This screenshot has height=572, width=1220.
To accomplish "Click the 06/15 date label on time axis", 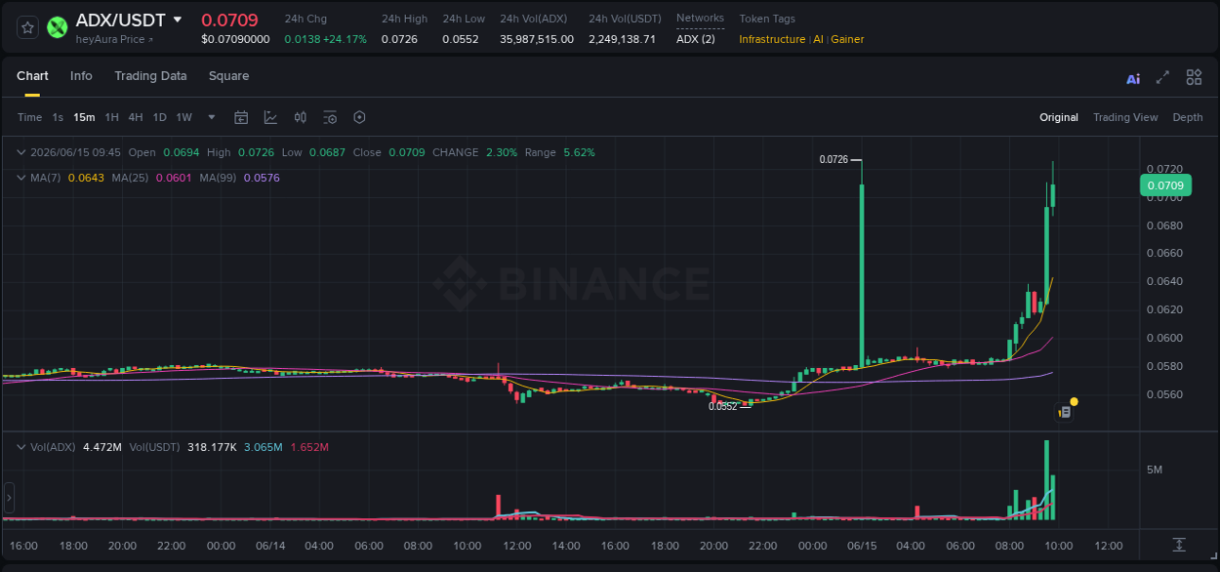I will click(861, 546).
